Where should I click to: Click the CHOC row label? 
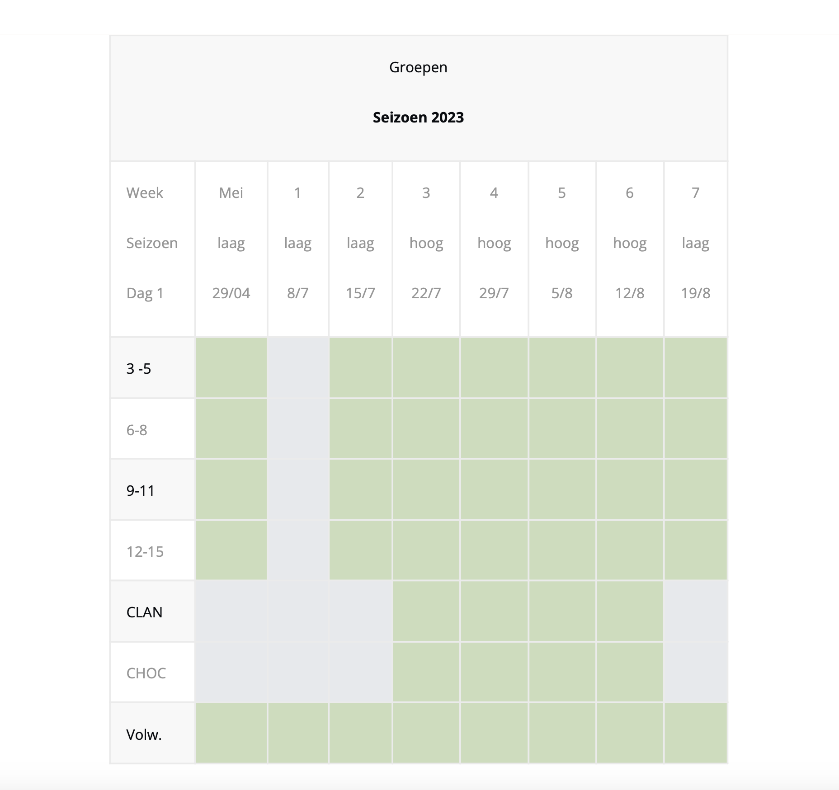tap(146, 673)
